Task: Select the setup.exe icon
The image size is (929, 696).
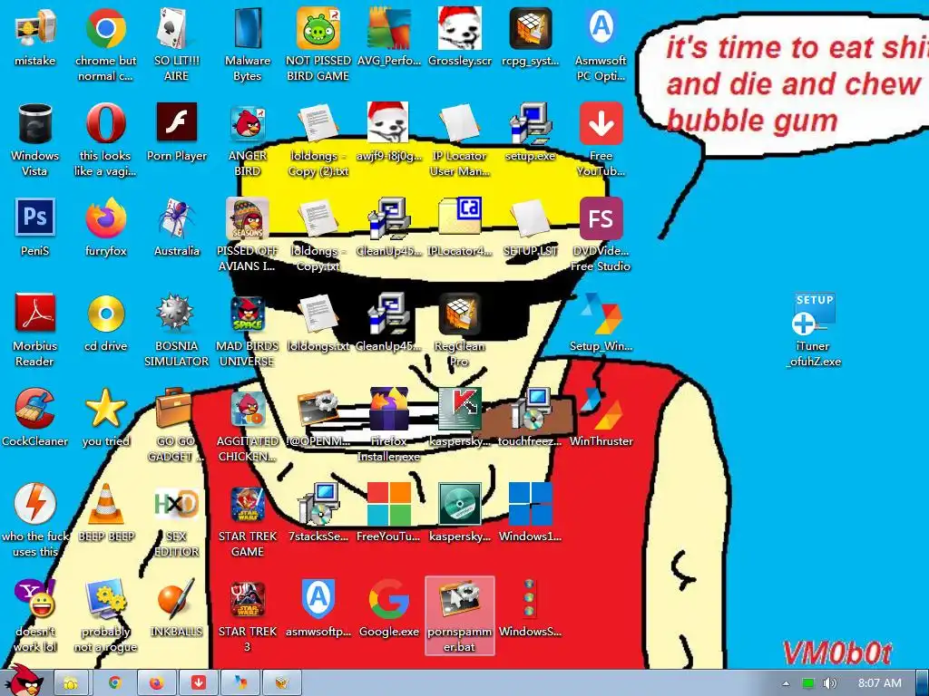Action: tap(530, 123)
